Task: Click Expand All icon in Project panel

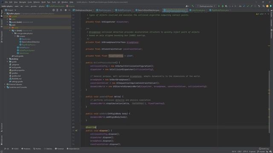Action: click(57, 10)
